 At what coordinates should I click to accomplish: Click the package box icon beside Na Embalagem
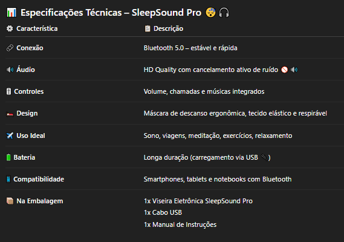pos(10,201)
